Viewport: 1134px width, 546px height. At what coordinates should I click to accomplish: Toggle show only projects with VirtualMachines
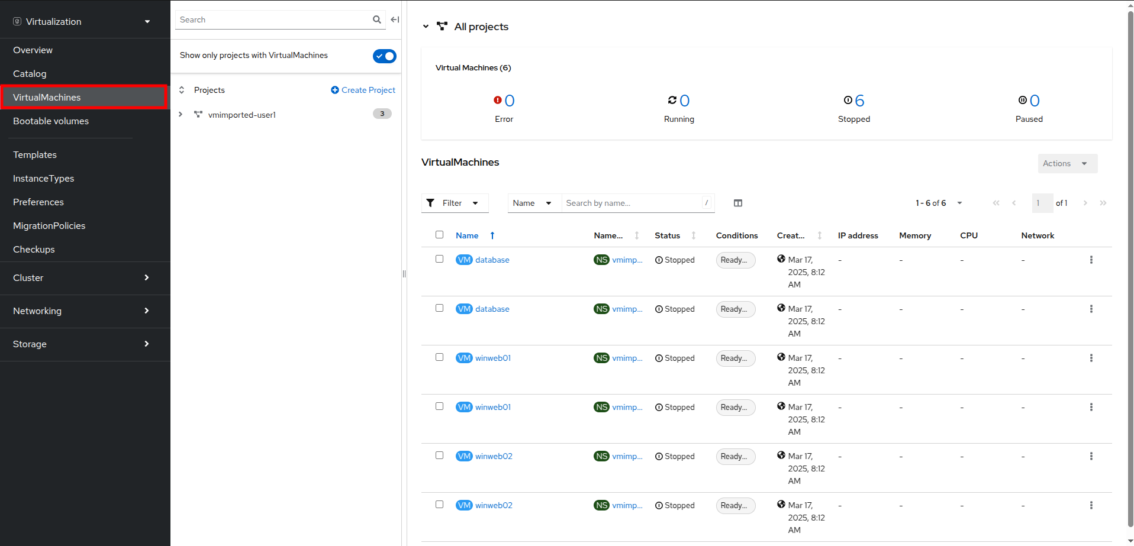(x=384, y=56)
